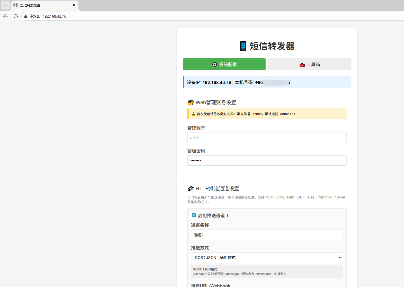This screenshot has width=404, height=287.
Task: Click the link icon beside HTTP推送通道设置
Action: pyautogui.click(x=191, y=189)
